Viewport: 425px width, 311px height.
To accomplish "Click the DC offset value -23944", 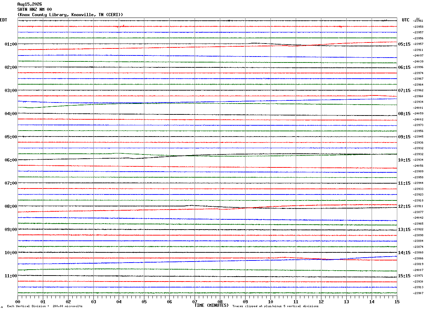I will pos(418,183).
